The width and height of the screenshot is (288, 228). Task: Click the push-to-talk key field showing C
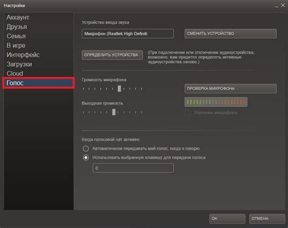pyautogui.click(x=133, y=168)
